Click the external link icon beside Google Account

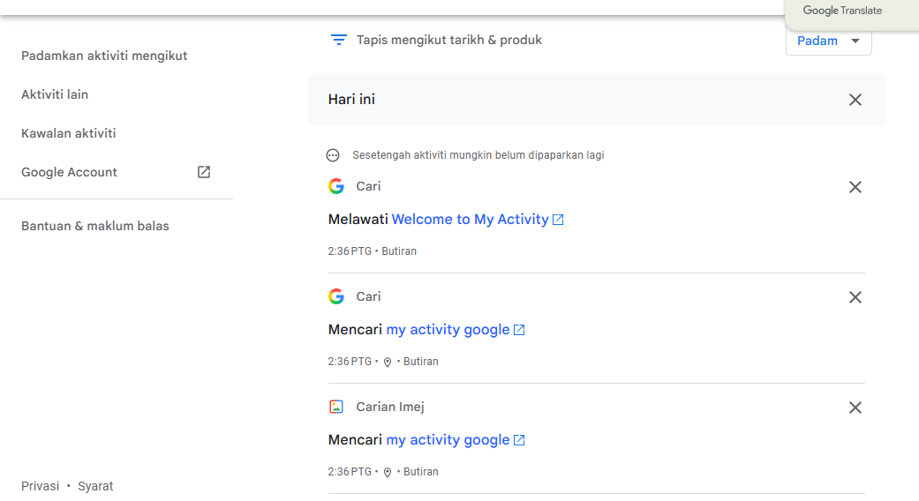point(203,172)
